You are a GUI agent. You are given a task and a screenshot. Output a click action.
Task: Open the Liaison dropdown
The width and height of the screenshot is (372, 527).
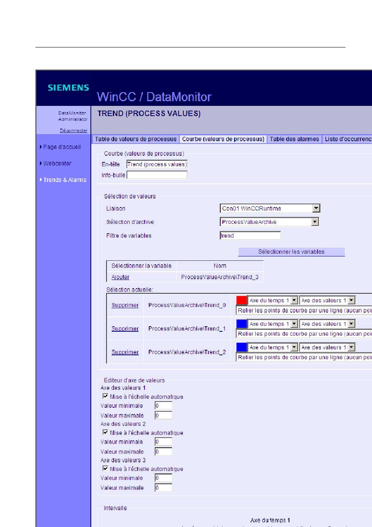270,208
